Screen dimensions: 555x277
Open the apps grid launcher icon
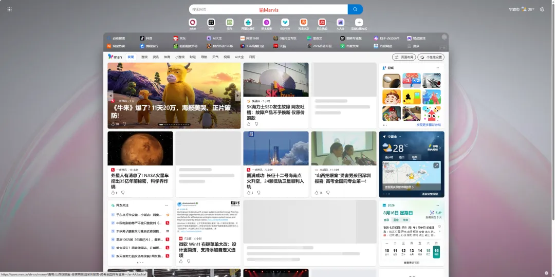pos(10,9)
